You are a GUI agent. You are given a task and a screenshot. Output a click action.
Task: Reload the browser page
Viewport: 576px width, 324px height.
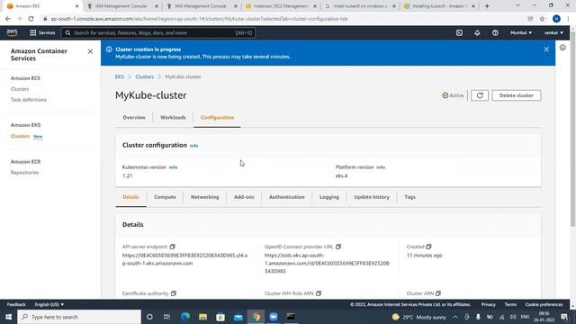[x=31, y=19]
